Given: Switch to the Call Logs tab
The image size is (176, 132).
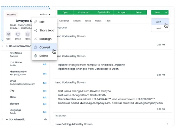Looking at the screenshot, I should point(64,21).
